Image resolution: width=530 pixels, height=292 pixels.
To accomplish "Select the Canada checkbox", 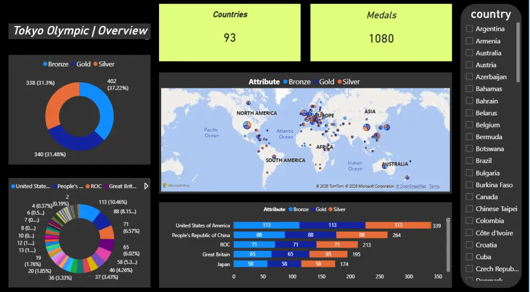I will click(x=469, y=197).
